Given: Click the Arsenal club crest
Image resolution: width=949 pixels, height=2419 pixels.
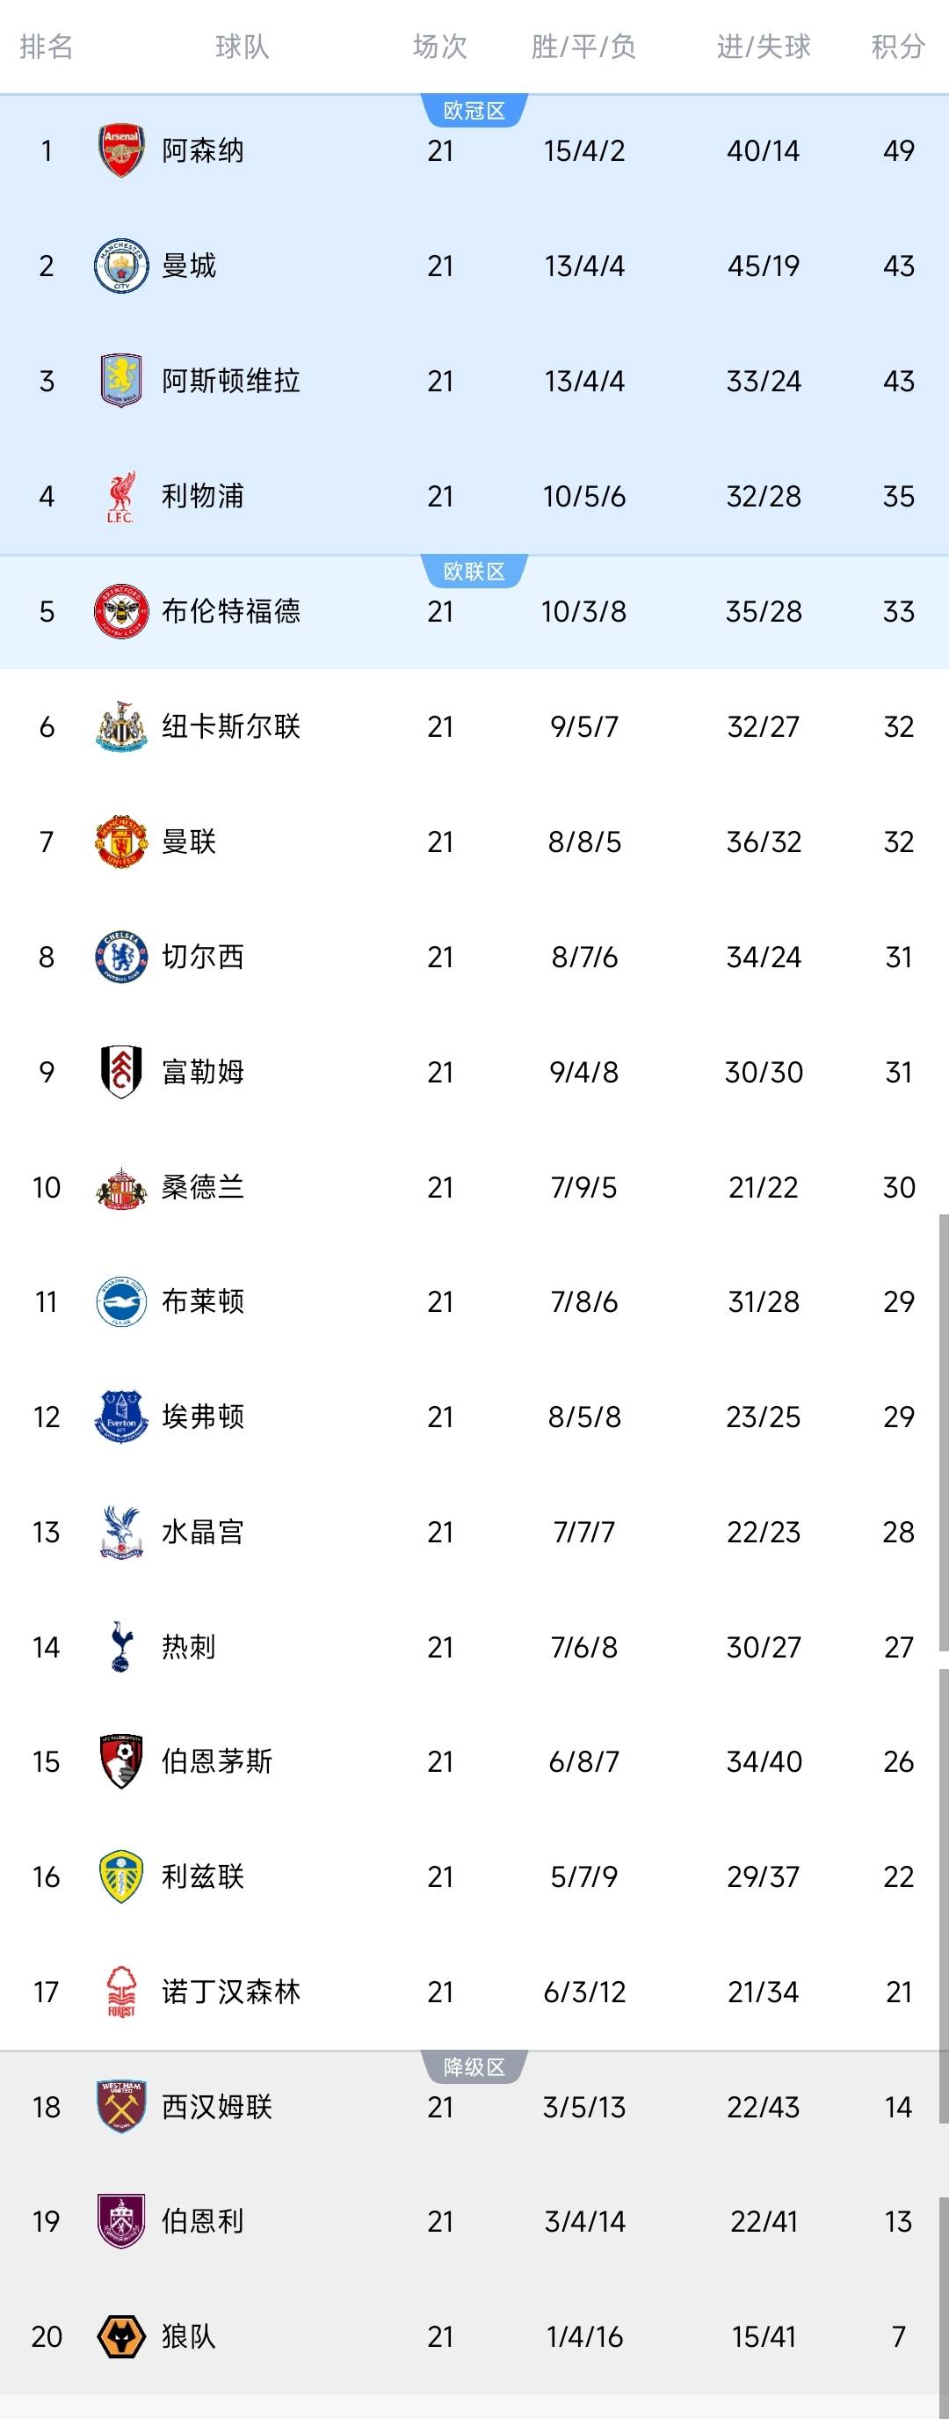Looking at the screenshot, I should pos(121,150).
